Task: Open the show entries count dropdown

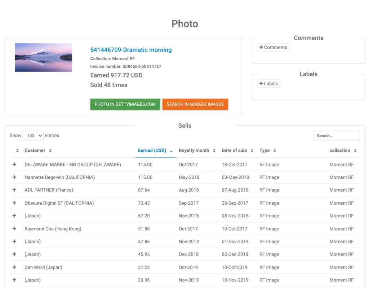Action: (33, 136)
